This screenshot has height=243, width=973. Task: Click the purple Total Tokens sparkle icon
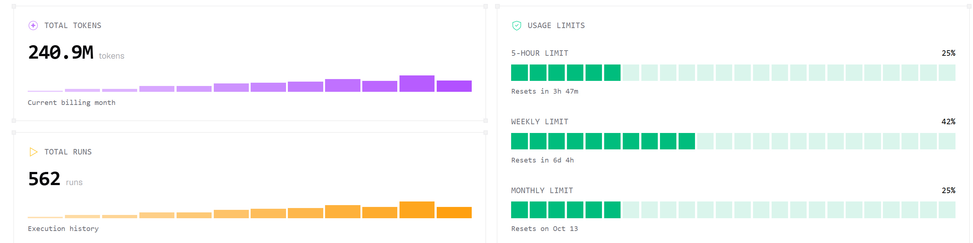tap(33, 25)
